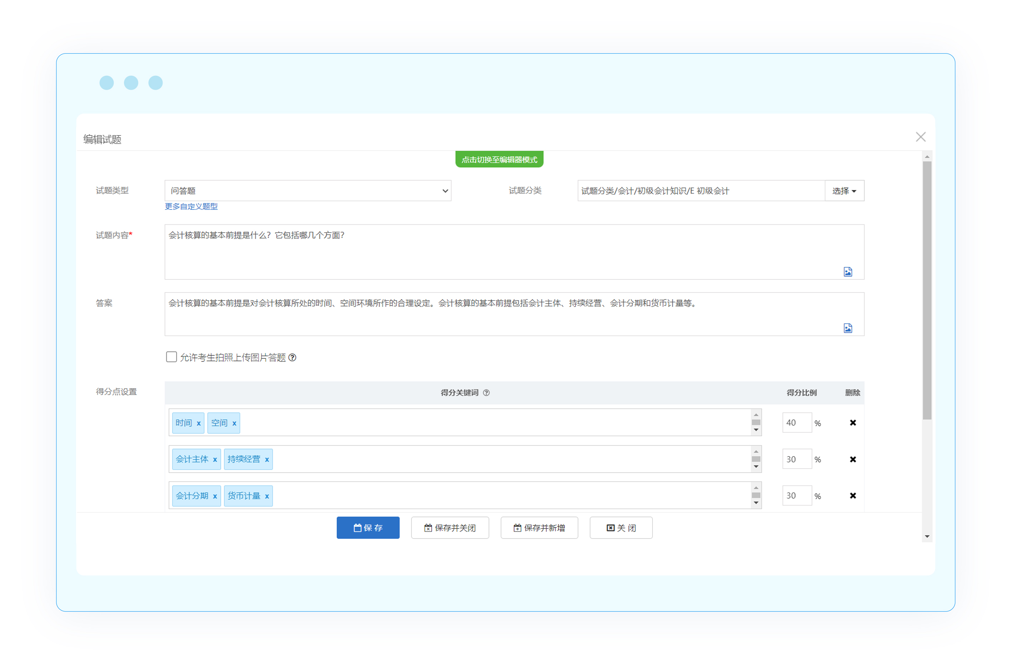Click the blue 保存 button
Viewport: 1012px width, 671px height.
tap(368, 527)
